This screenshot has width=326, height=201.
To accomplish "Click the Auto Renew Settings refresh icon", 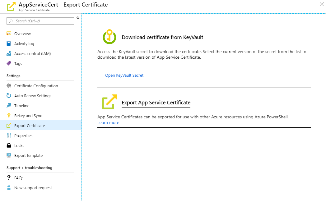I will (9, 96).
